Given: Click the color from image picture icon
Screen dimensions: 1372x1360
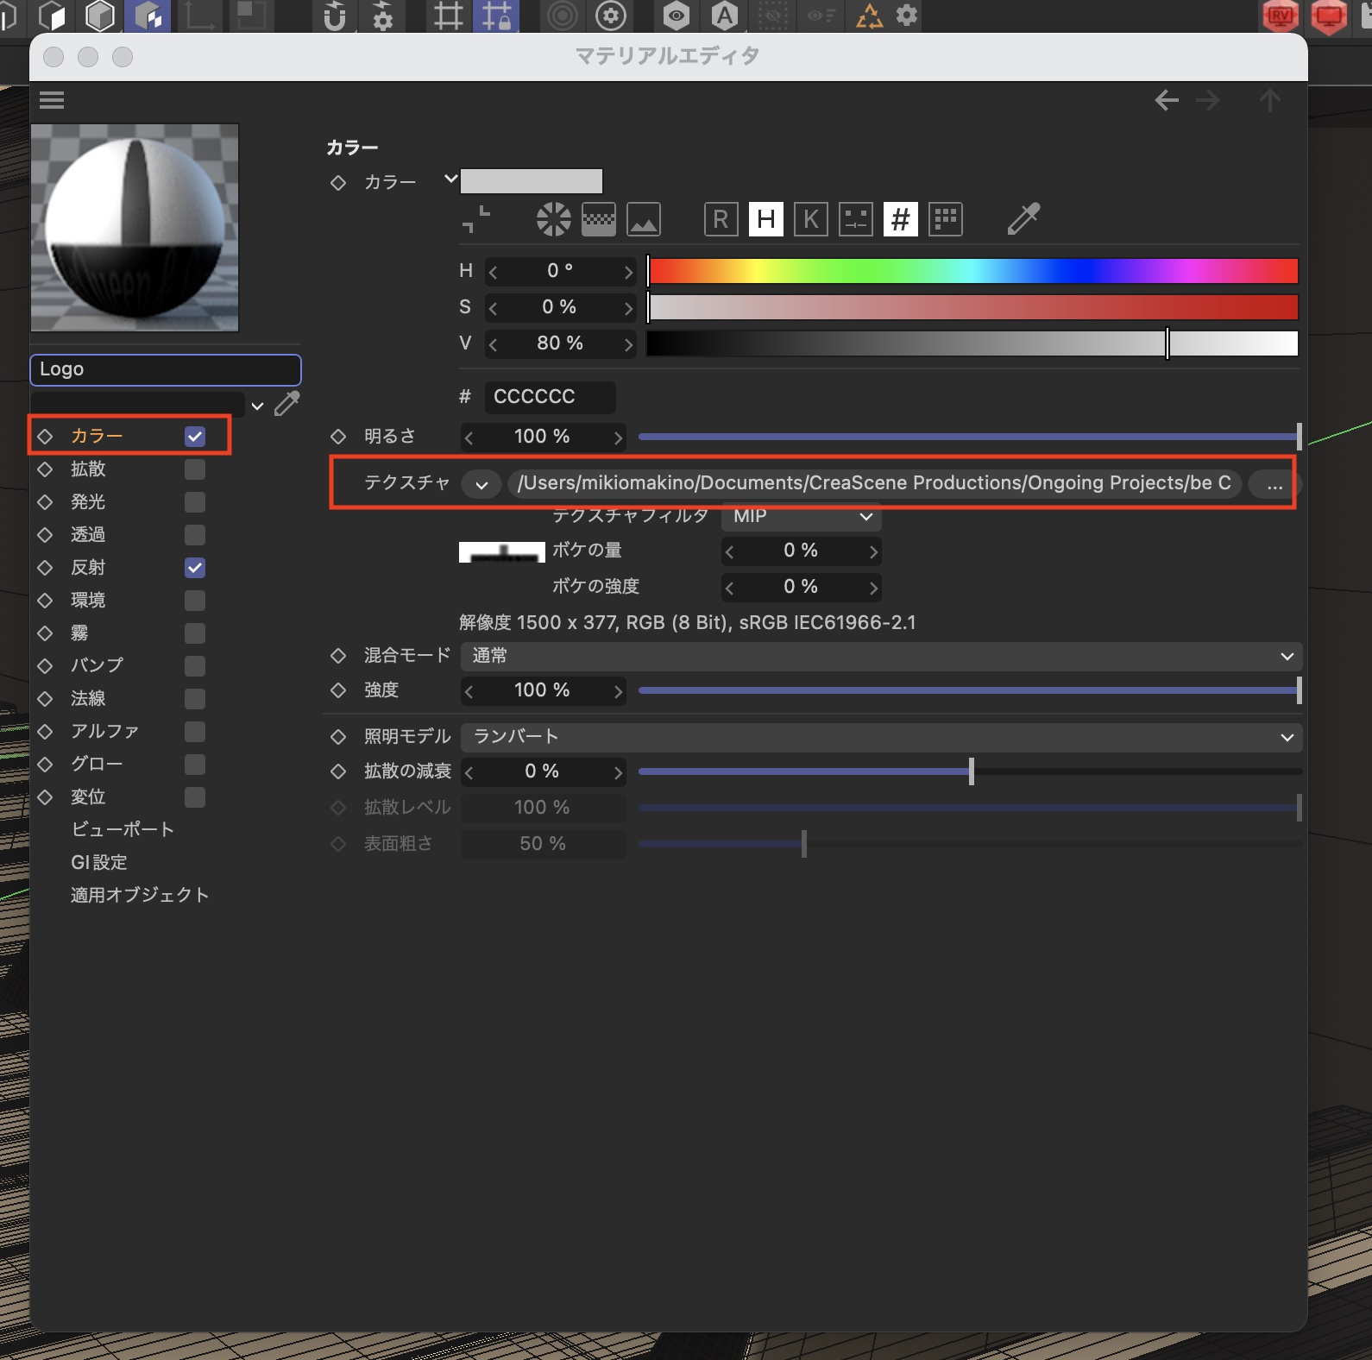Looking at the screenshot, I should tap(643, 219).
